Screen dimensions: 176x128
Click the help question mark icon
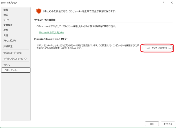pyautogui.click(x=163, y=3)
